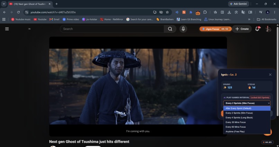Open a new browser tab
Viewport: 279px width, 147px height.
[x=56, y=4]
